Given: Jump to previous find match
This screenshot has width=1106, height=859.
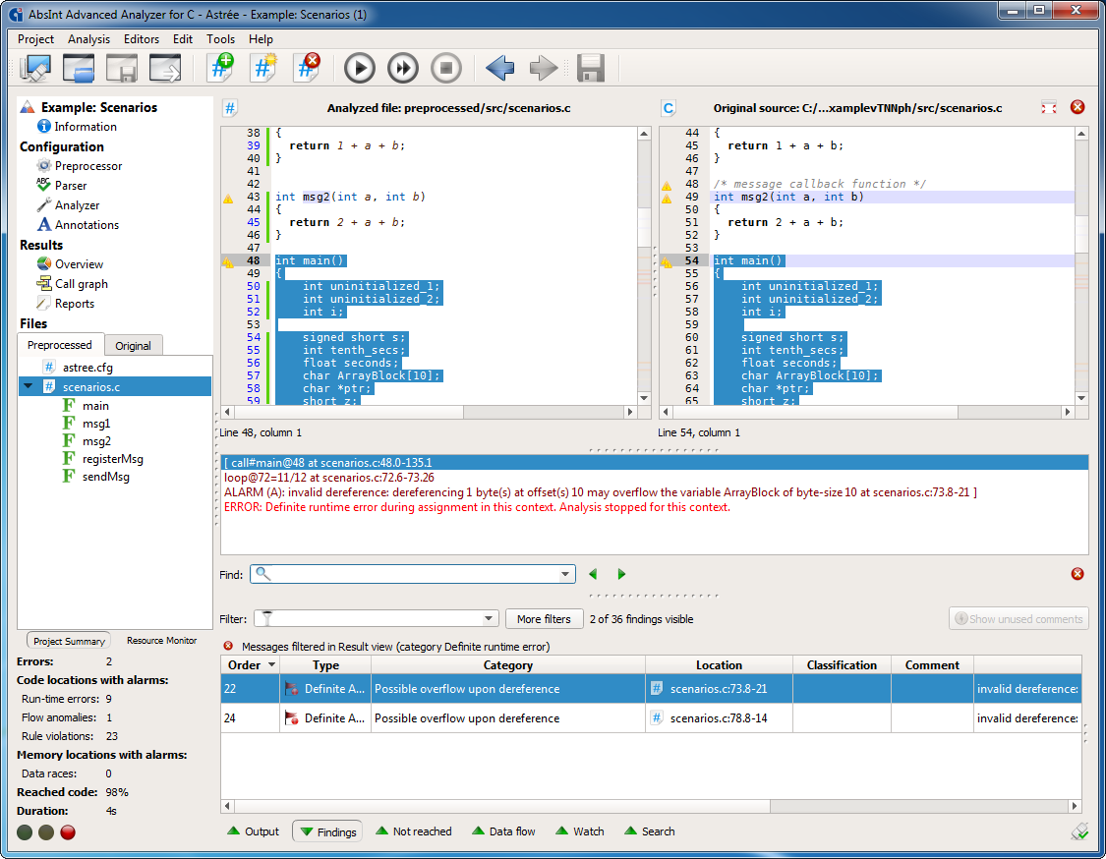Looking at the screenshot, I should pyautogui.click(x=593, y=574).
